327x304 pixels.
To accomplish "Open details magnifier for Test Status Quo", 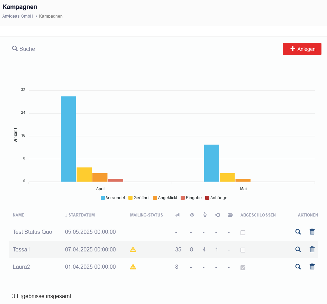I will (298, 232).
